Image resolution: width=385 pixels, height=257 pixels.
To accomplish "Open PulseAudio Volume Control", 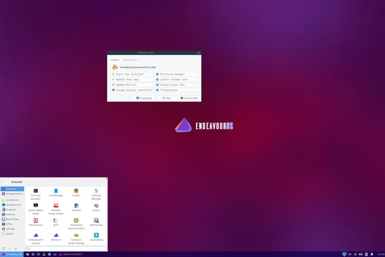I will 76,221.
